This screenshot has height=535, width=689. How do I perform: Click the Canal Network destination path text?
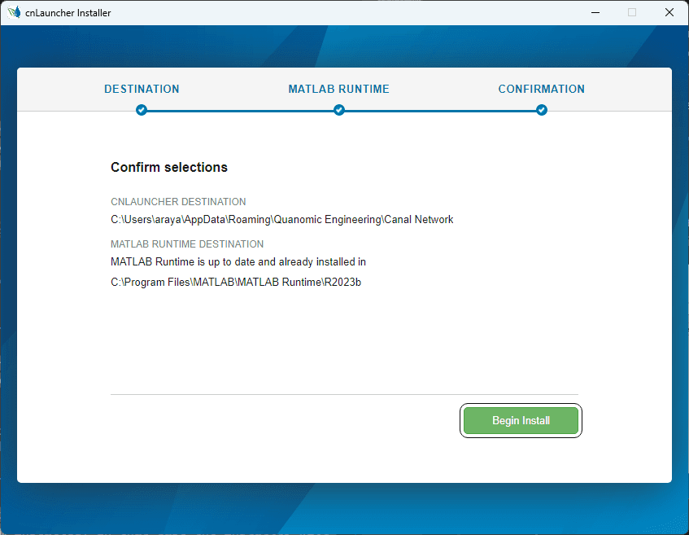pos(281,219)
